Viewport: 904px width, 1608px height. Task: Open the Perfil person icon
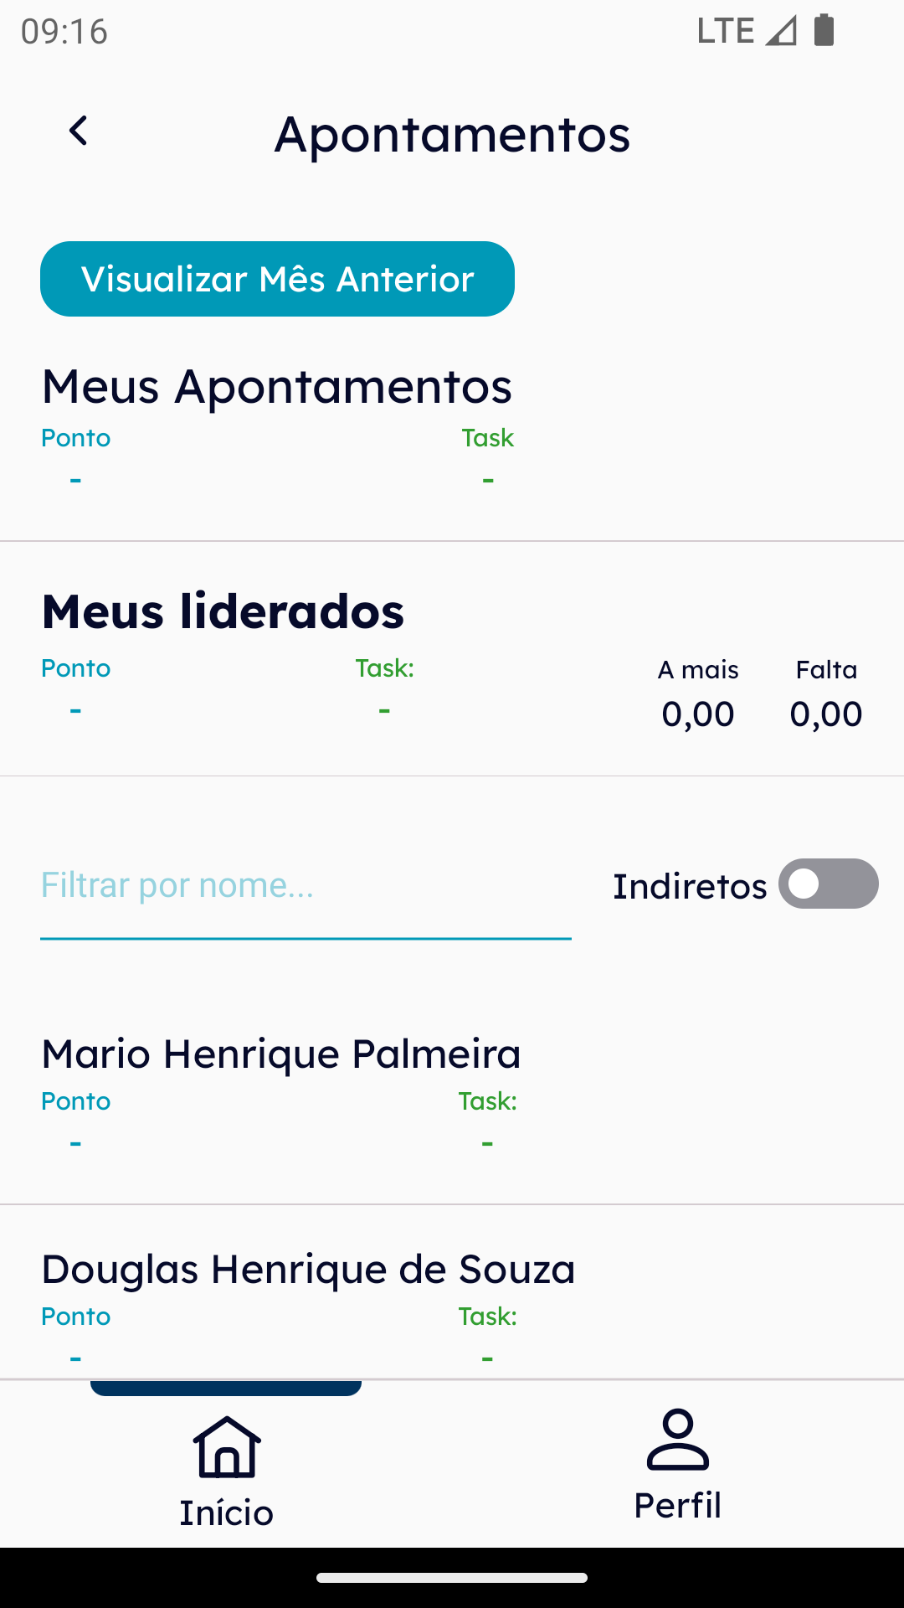pyautogui.click(x=678, y=1440)
